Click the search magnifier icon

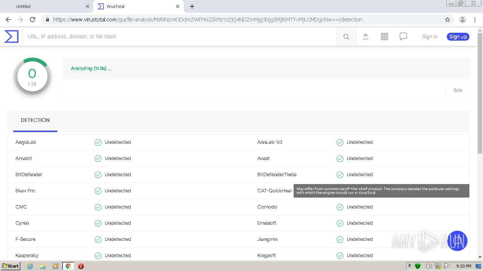[x=346, y=37]
